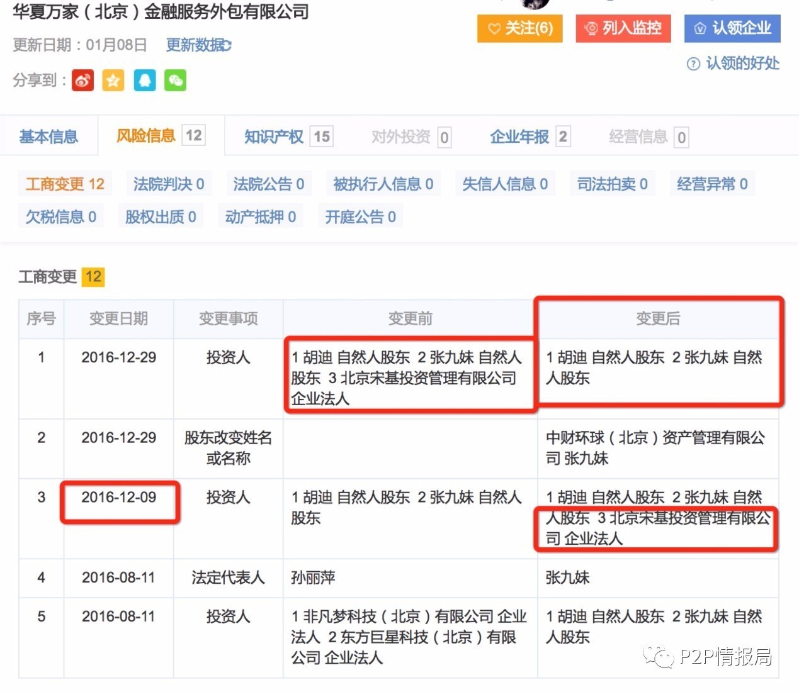Image resolution: width=799 pixels, height=692 pixels.
Task: Open the 对外投资 tab
Action: [x=411, y=137]
